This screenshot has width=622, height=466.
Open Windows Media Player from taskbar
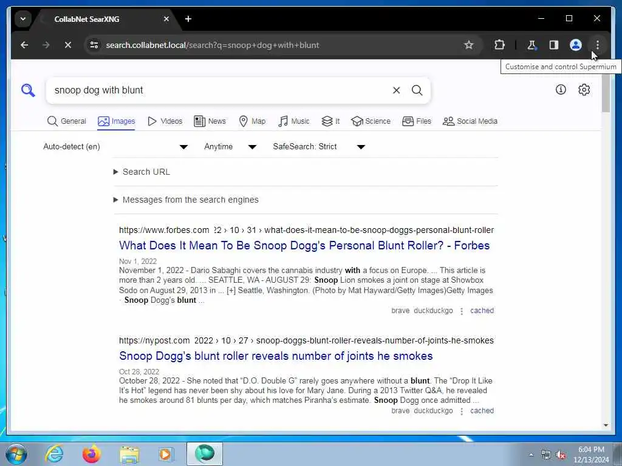click(166, 454)
